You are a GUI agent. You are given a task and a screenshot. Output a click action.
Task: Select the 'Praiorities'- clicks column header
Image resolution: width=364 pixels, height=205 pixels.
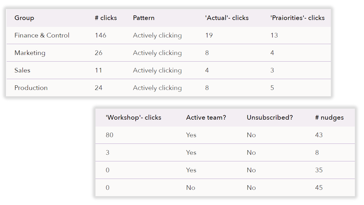(x=297, y=18)
